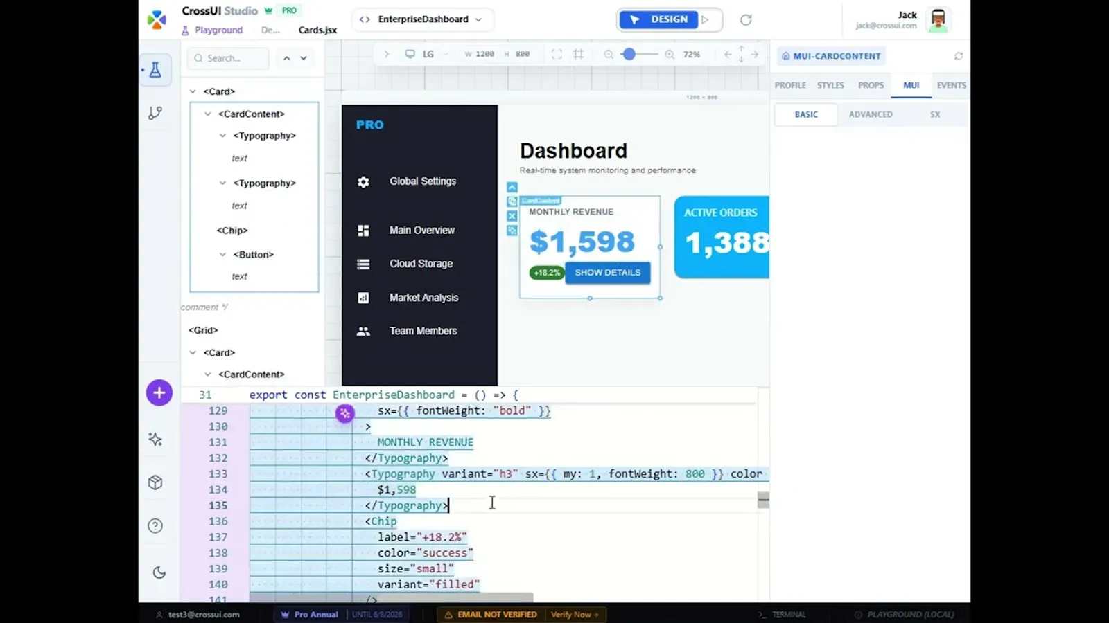This screenshot has width=1109, height=623.
Task: Collapse the second Card tree node below Grid
Action: (193, 352)
